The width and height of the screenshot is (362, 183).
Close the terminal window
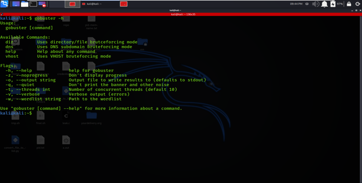[x=360, y=11]
